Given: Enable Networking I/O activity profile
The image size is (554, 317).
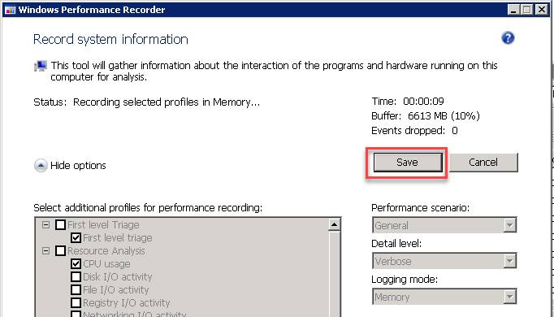Looking at the screenshot, I should tap(76, 314).
